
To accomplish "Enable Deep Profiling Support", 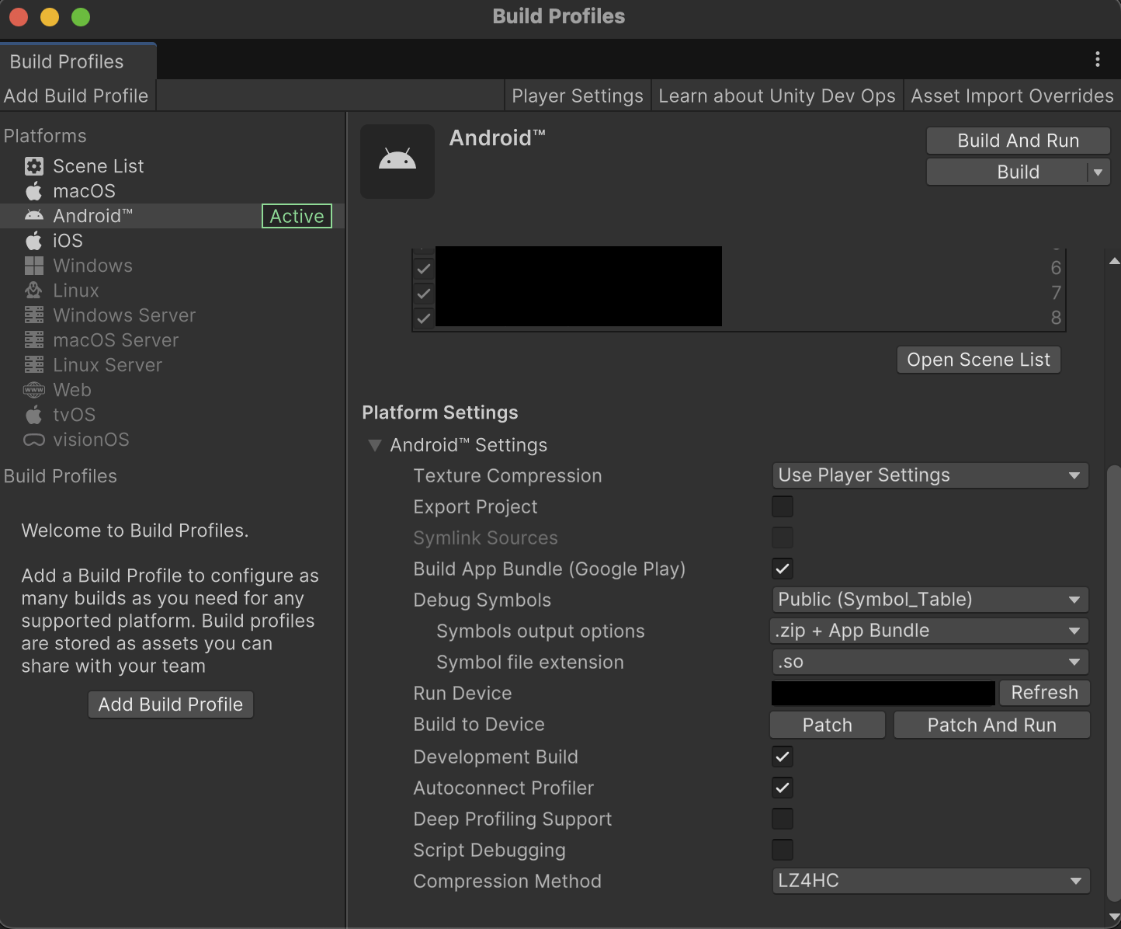I will (783, 819).
